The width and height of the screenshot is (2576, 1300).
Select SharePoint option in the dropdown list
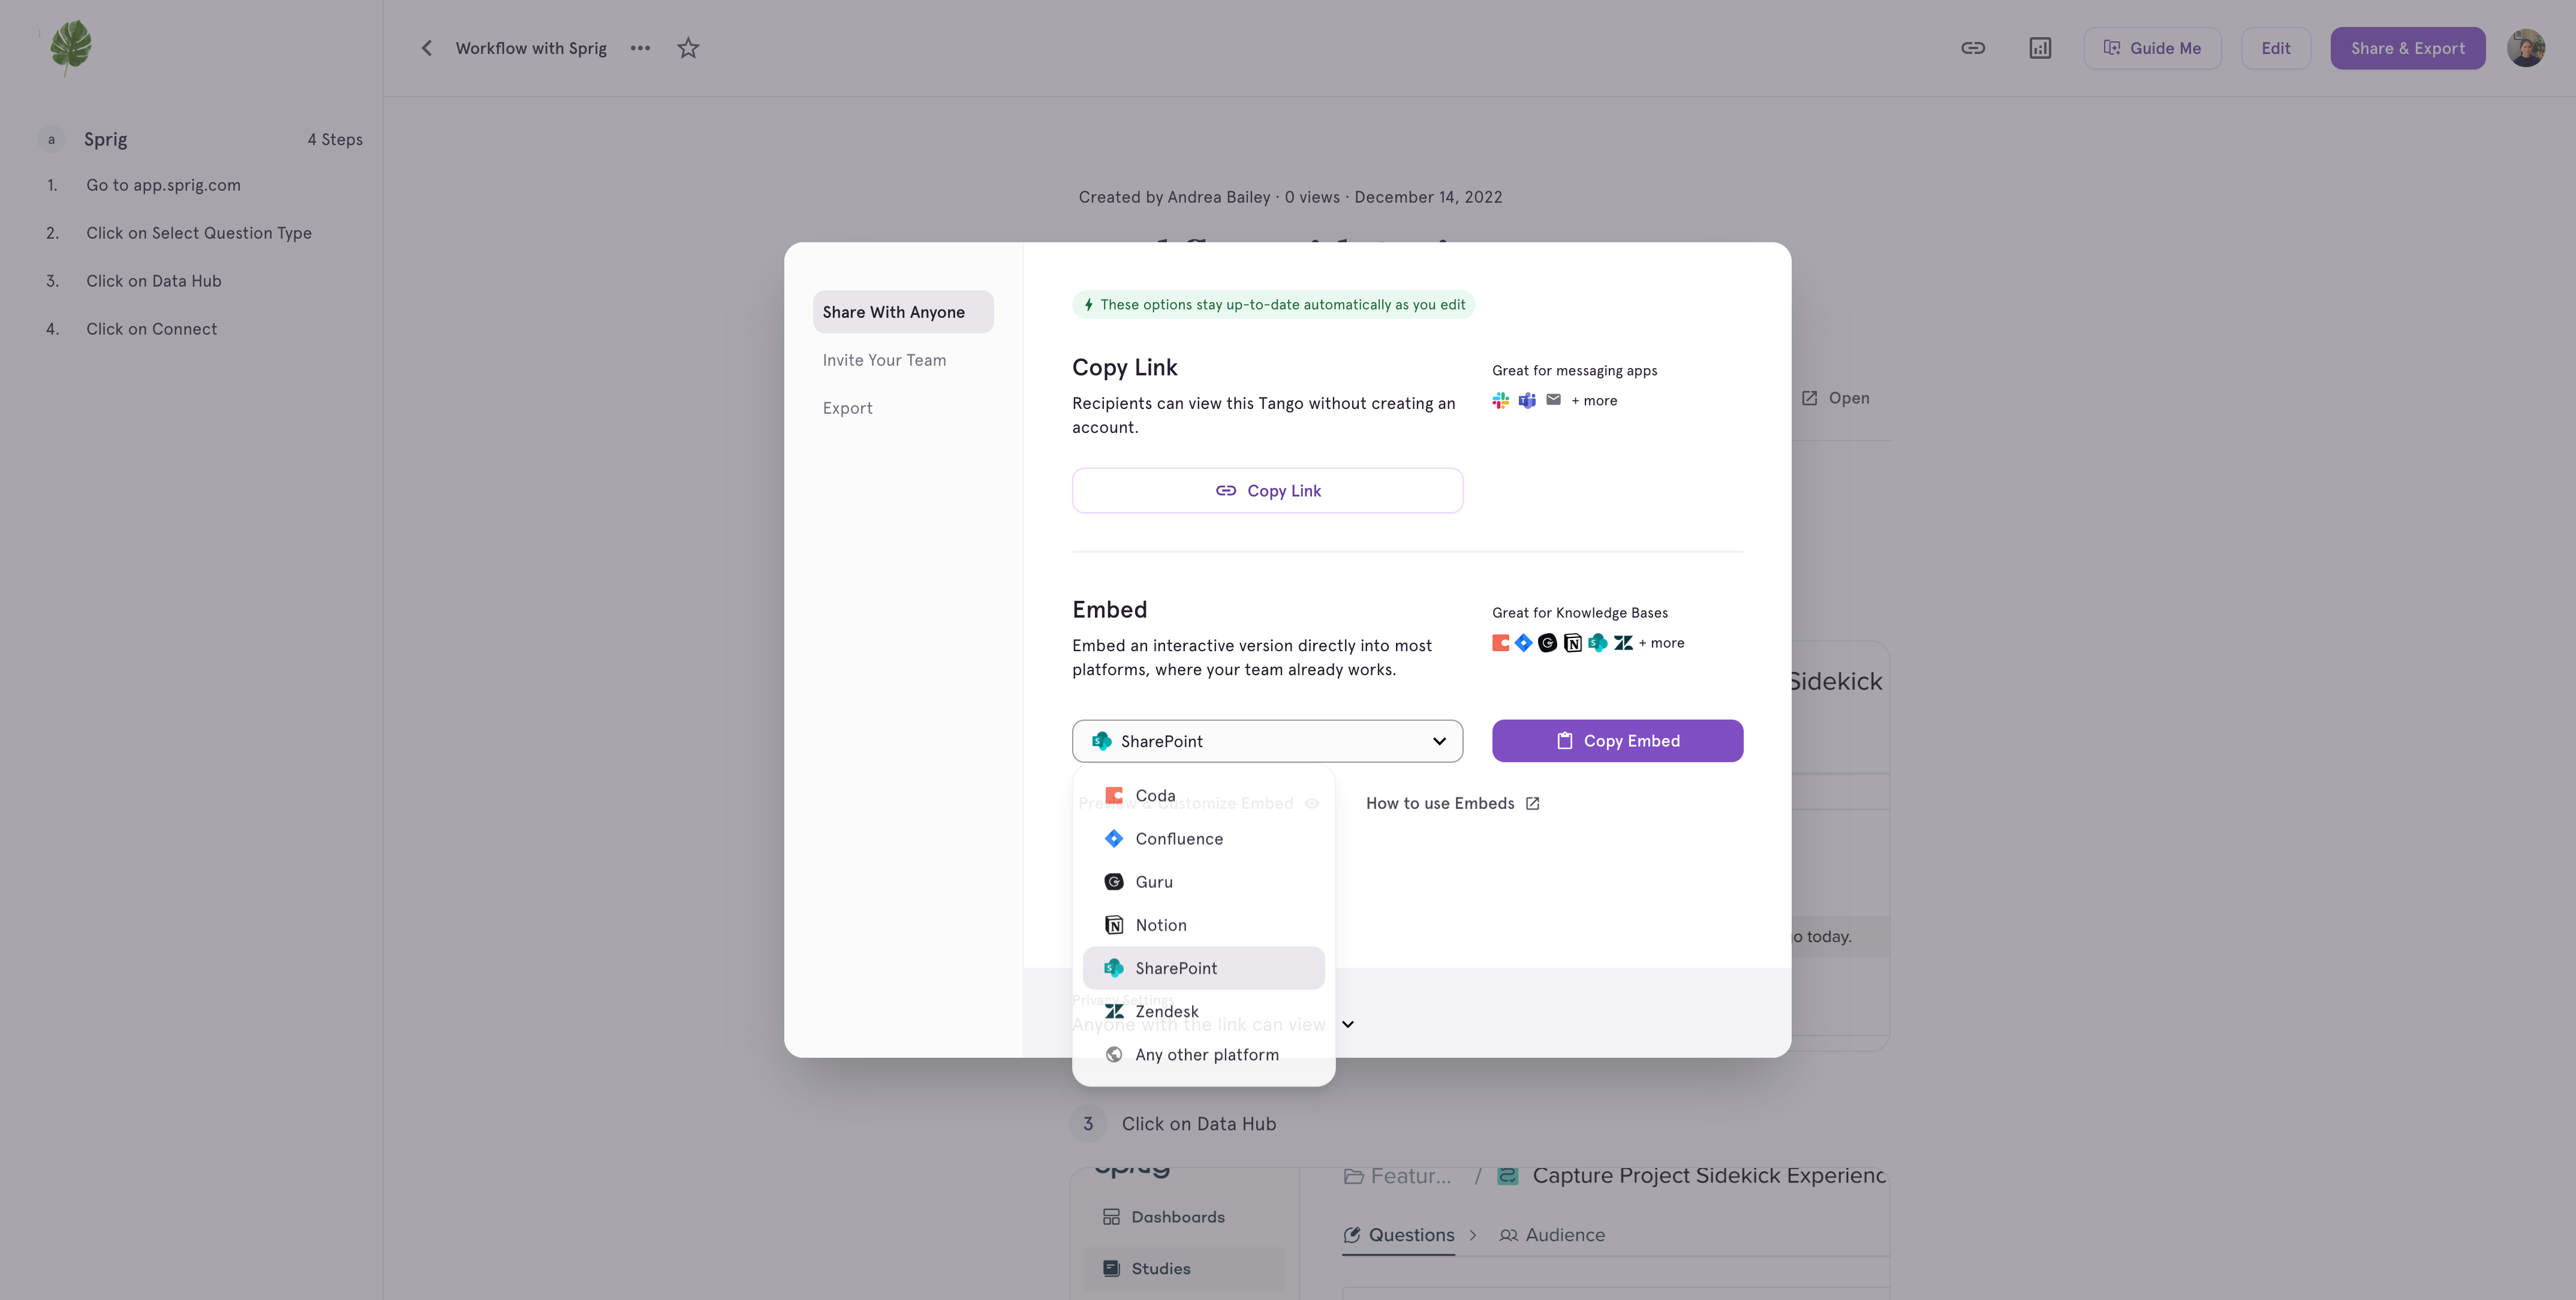pos(1203,968)
